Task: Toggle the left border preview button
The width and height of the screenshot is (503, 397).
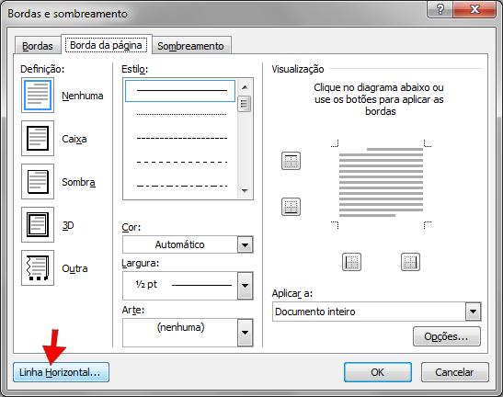Action: tap(351, 262)
